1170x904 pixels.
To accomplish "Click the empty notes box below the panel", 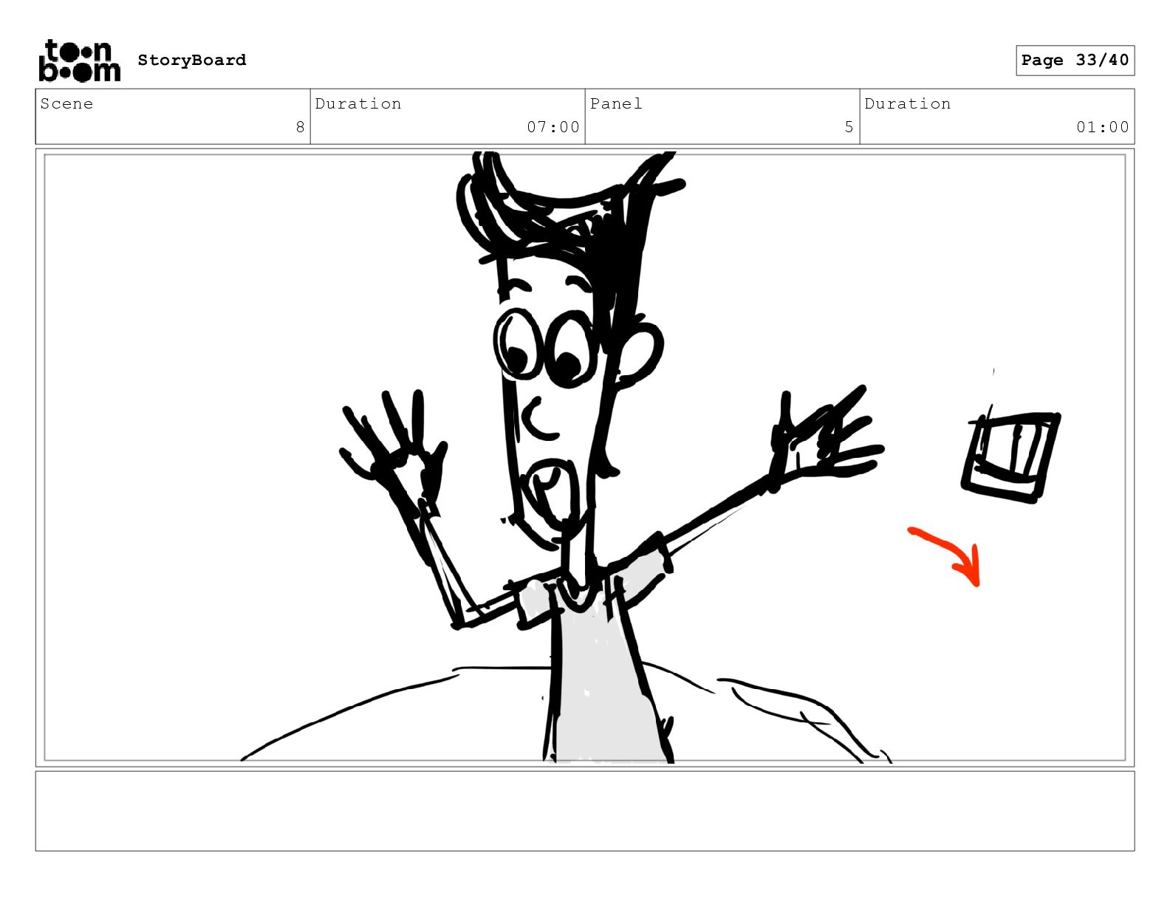I will (585, 811).
